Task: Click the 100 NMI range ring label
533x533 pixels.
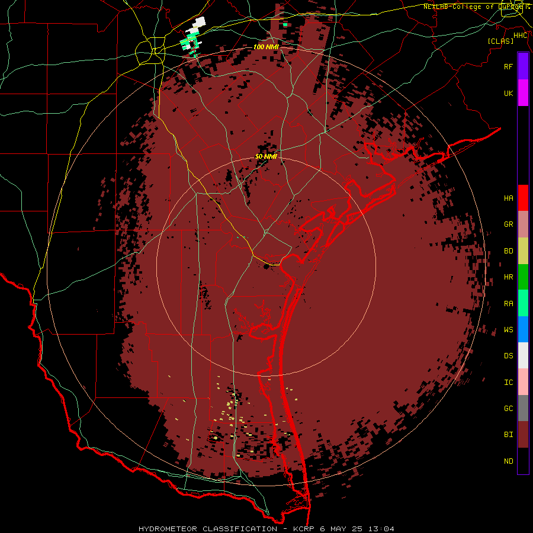Action: pos(266,47)
